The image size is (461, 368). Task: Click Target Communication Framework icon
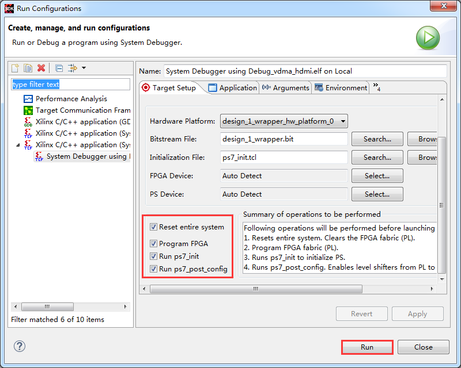click(x=28, y=110)
